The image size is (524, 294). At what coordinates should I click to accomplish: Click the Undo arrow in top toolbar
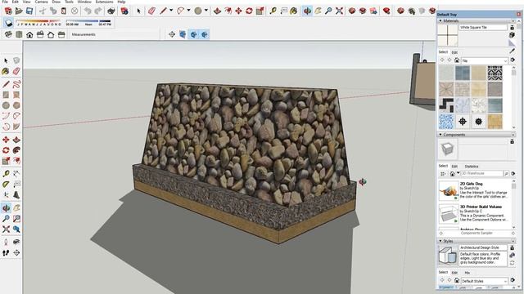[88, 11]
